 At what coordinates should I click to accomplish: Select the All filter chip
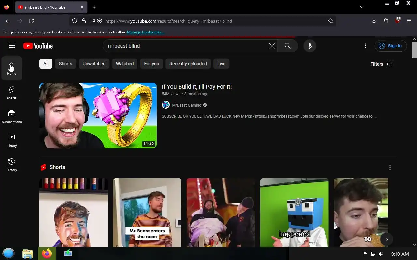coord(46,64)
